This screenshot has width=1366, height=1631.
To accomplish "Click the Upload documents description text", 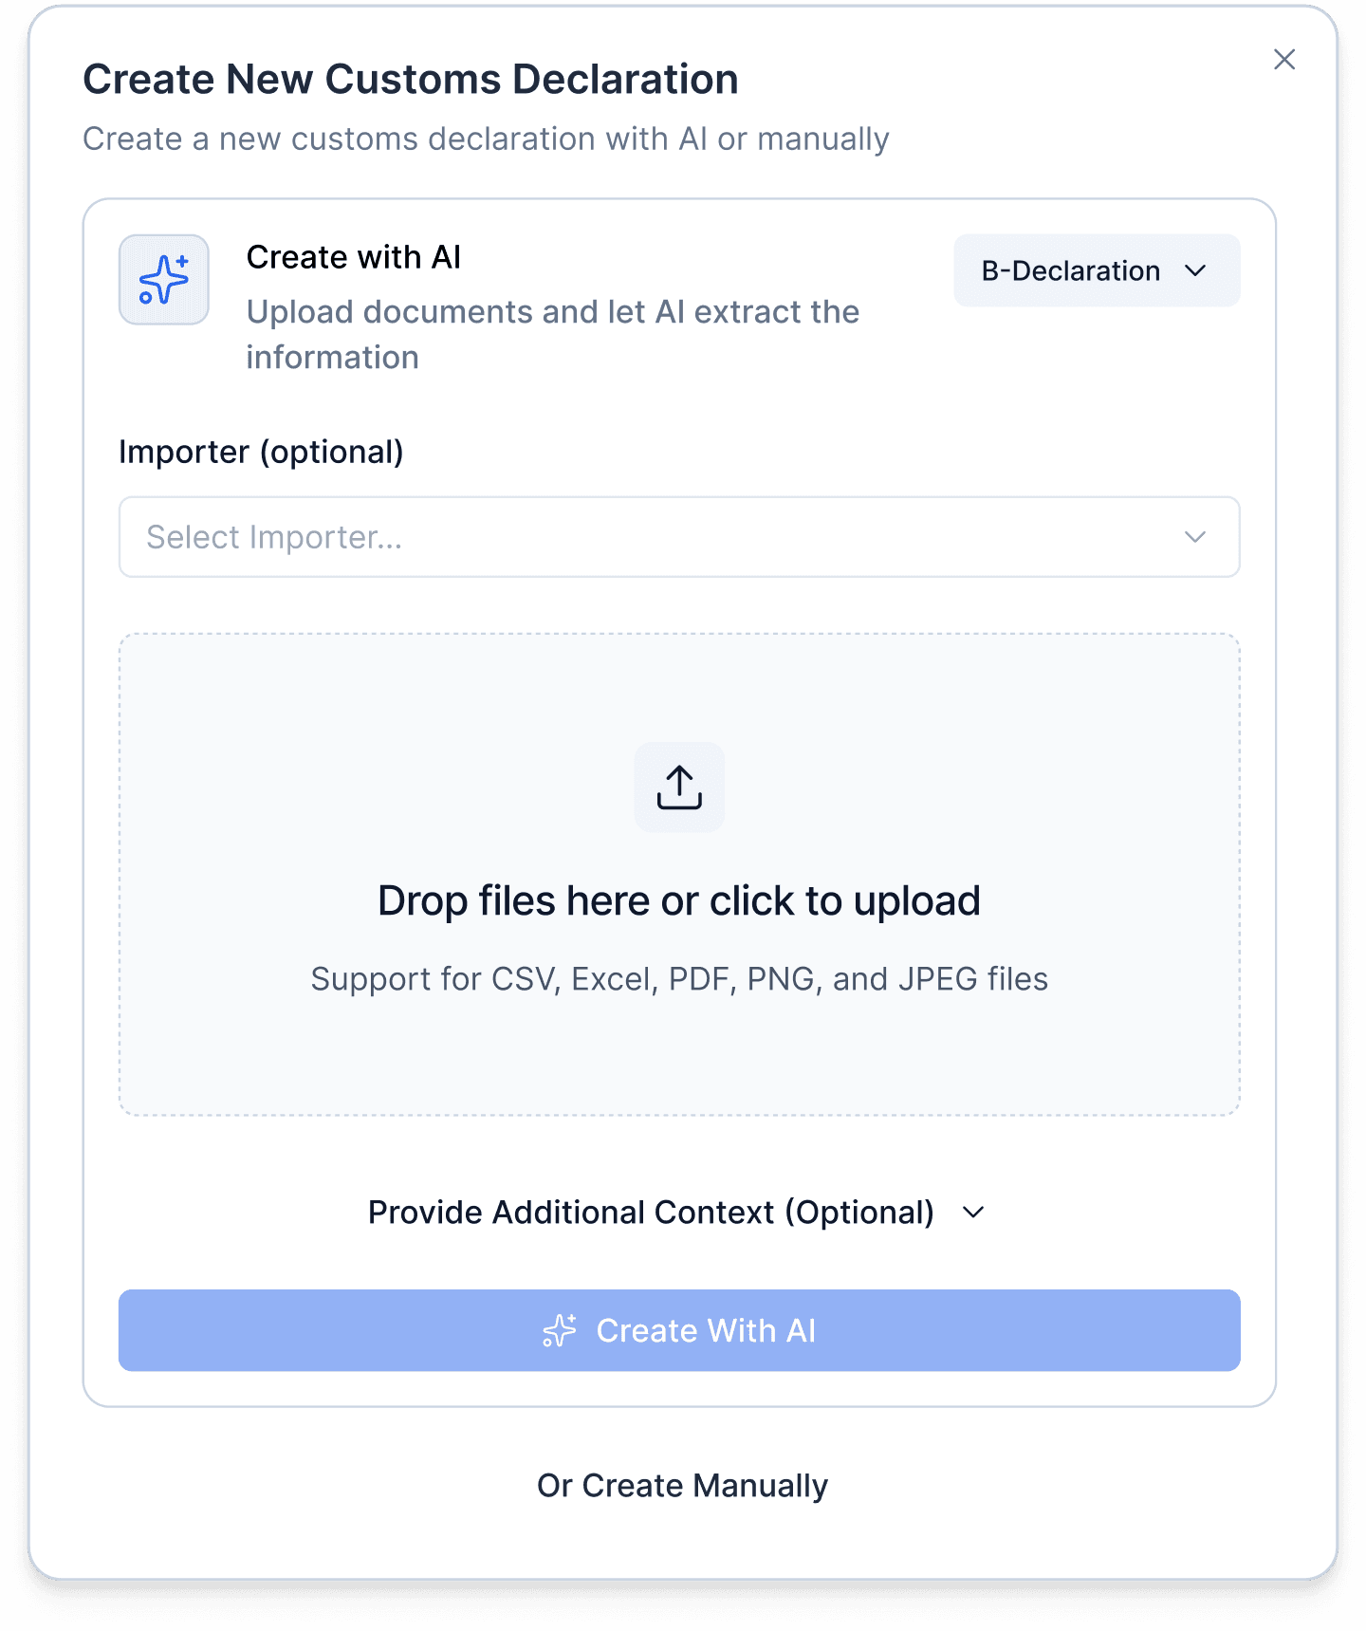I will [x=552, y=334].
